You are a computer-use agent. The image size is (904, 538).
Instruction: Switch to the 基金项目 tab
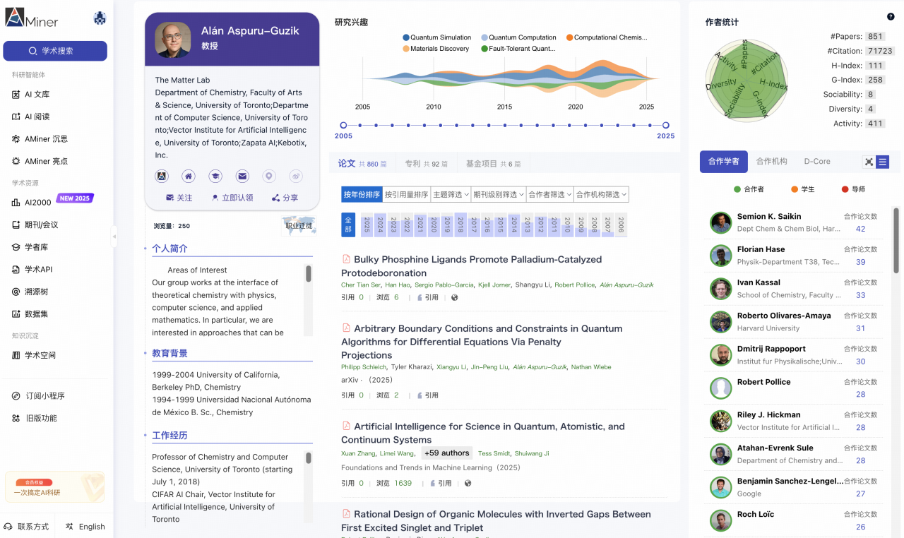pyautogui.click(x=493, y=163)
